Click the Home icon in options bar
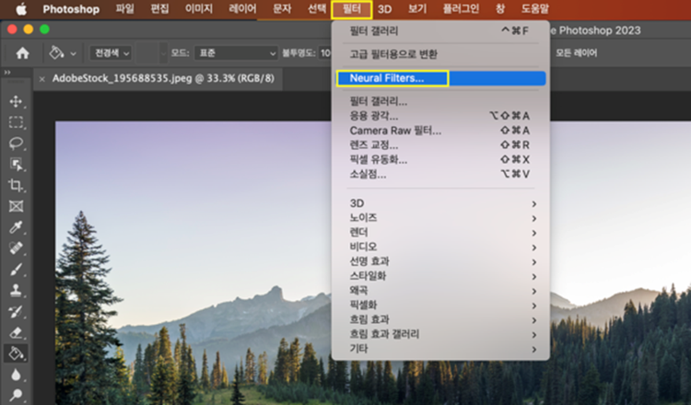 22,53
